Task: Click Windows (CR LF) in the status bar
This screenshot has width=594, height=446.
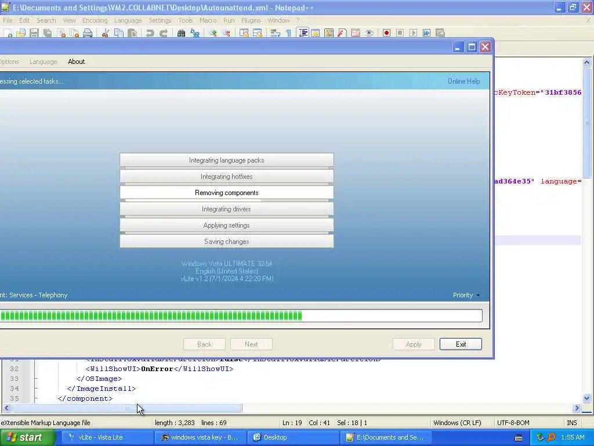Action: (457, 423)
